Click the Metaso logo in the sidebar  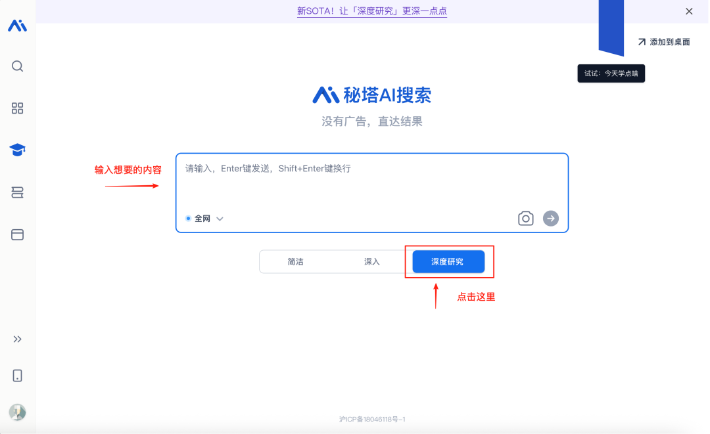(17, 26)
